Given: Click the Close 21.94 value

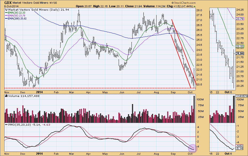Looking at the screenshot, I should [x=134, y=6].
